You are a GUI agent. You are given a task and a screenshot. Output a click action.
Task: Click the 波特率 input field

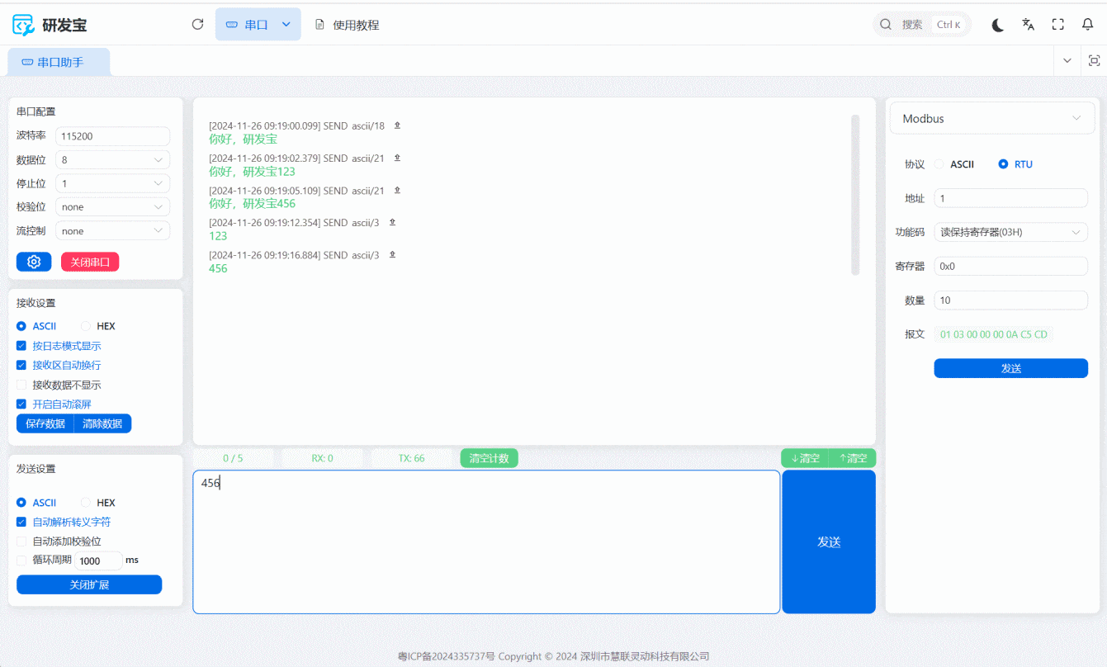[112, 136]
